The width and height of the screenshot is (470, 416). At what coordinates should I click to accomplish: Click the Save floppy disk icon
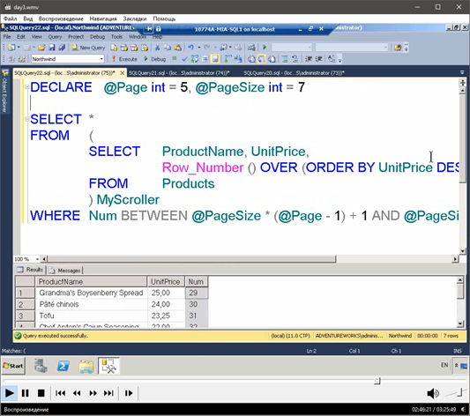point(52,48)
